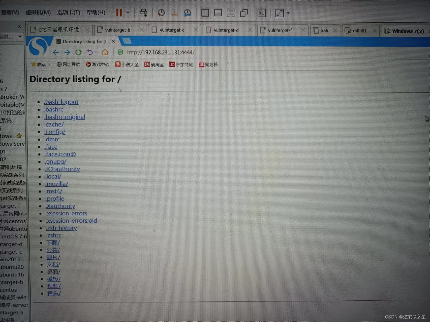
Task: Open the .ICEauthority file link
Action: click(63, 169)
